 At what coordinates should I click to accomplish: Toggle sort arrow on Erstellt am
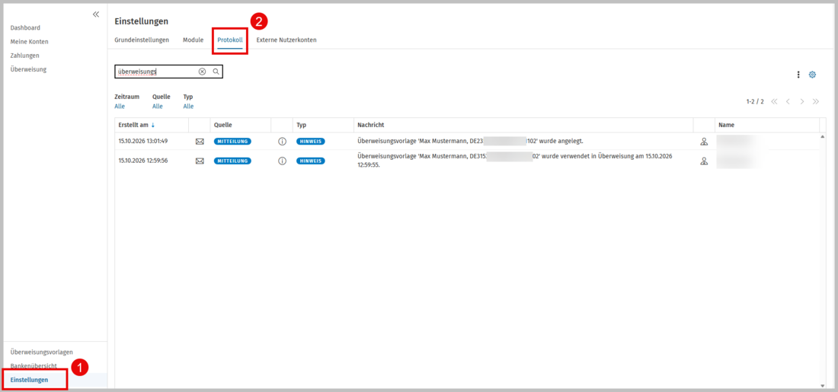pyautogui.click(x=153, y=125)
